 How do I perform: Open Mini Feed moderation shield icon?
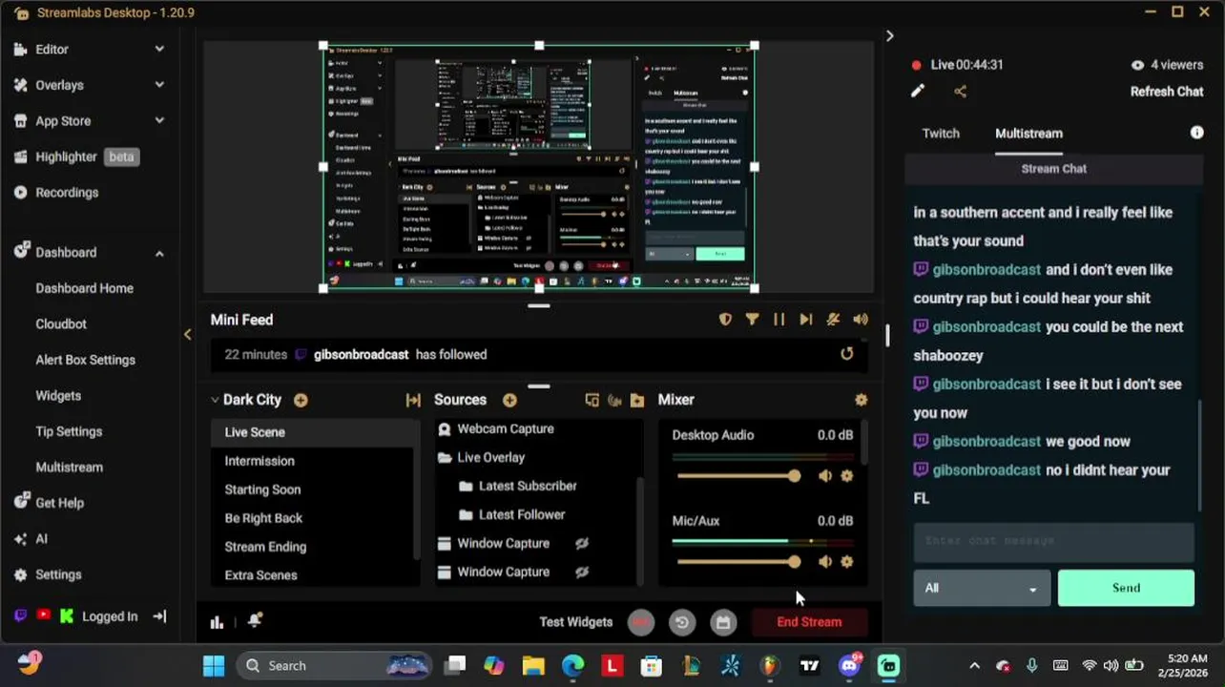(x=725, y=320)
